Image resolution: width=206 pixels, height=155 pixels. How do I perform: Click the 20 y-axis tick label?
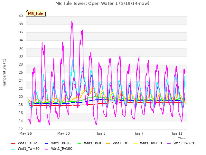pos(21,97)
